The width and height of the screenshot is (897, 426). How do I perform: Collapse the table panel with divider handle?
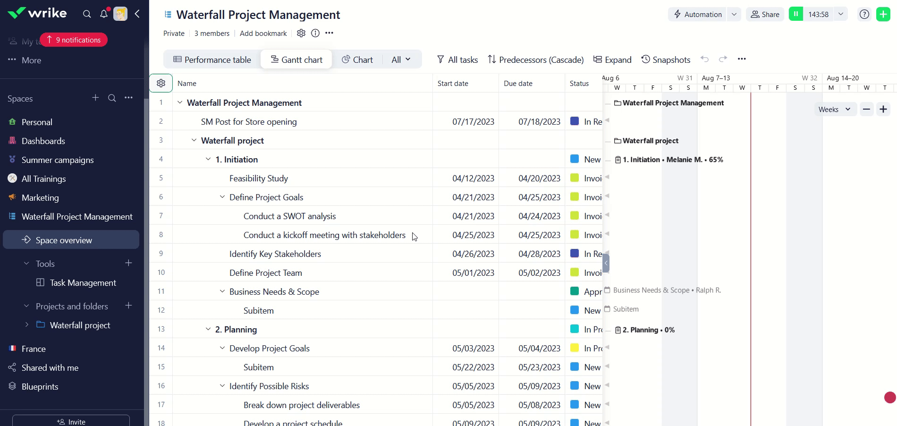tap(606, 263)
